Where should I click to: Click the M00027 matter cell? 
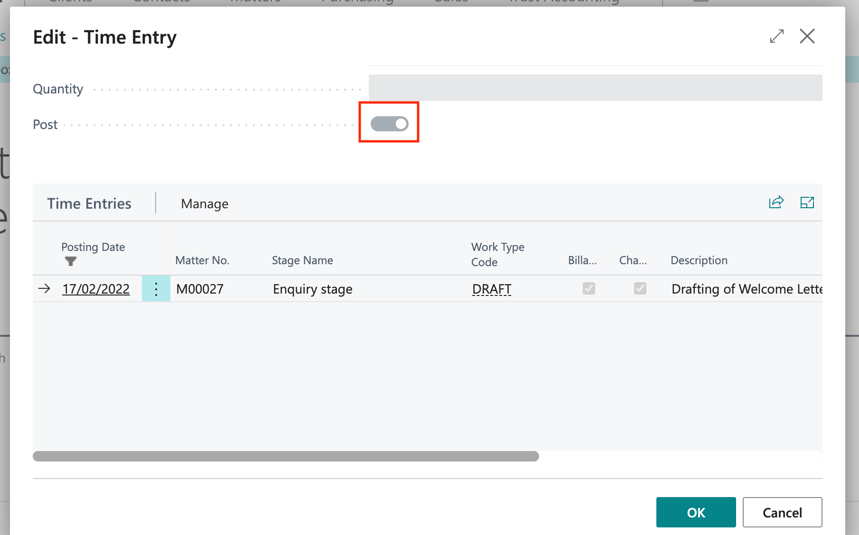[200, 289]
